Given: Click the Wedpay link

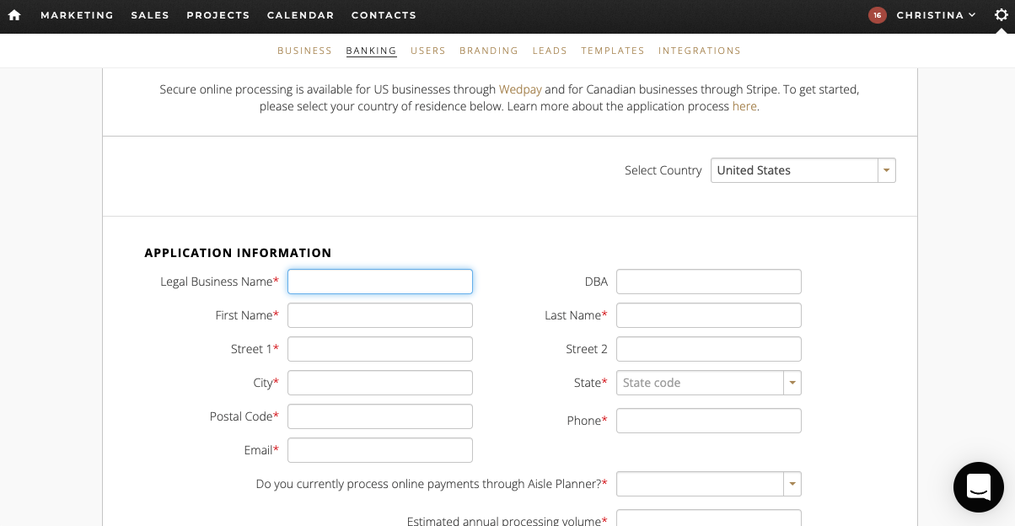Looking at the screenshot, I should [520, 89].
